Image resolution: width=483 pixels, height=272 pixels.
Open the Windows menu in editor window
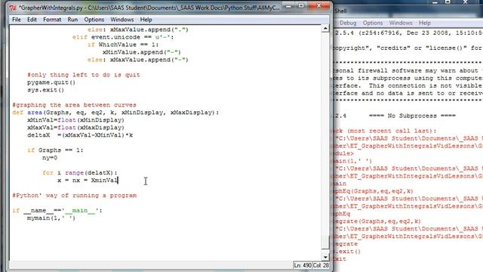pos(122,20)
